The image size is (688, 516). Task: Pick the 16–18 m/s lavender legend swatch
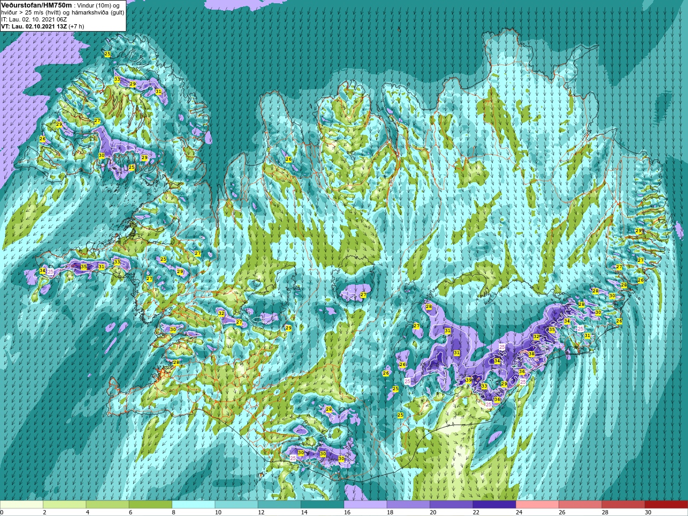365,505
